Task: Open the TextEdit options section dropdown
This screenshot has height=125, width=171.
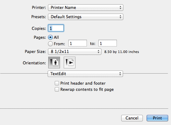Action: [x=85, y=74]
